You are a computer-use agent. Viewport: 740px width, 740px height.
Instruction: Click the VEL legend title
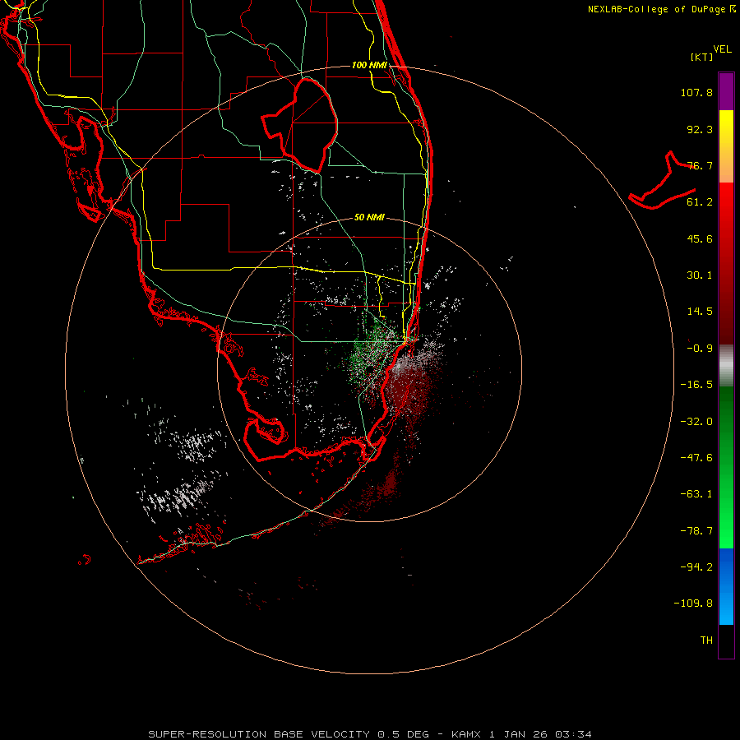coord(723,49)
